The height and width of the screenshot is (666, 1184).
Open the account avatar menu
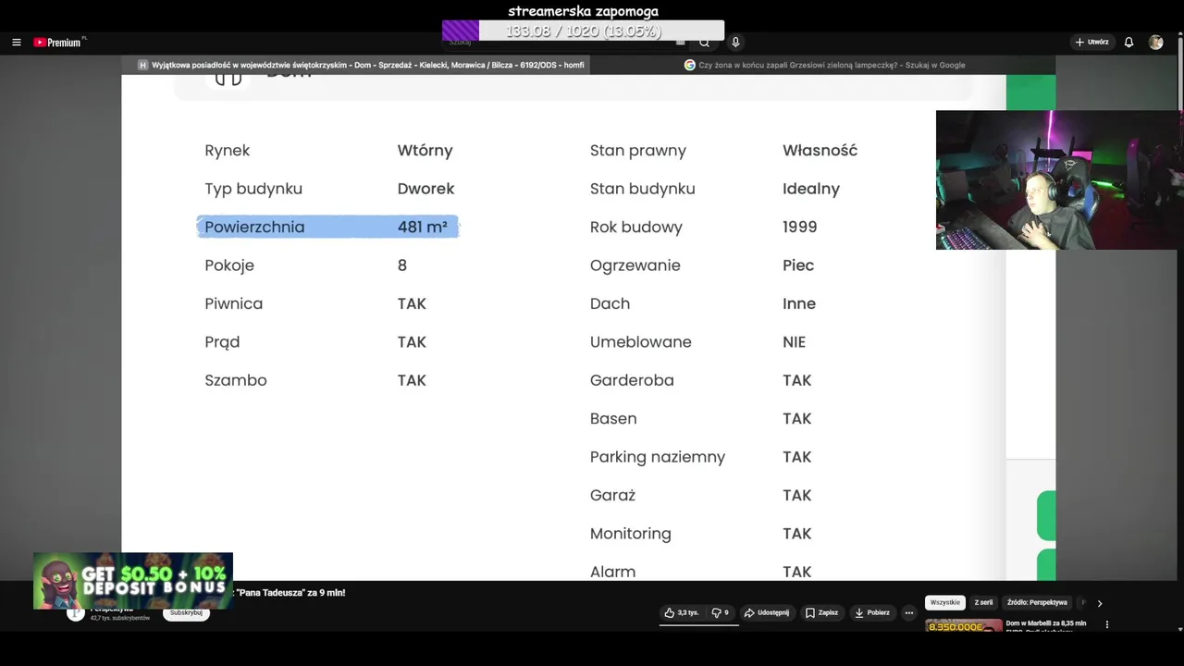(x=1155, y=43)
